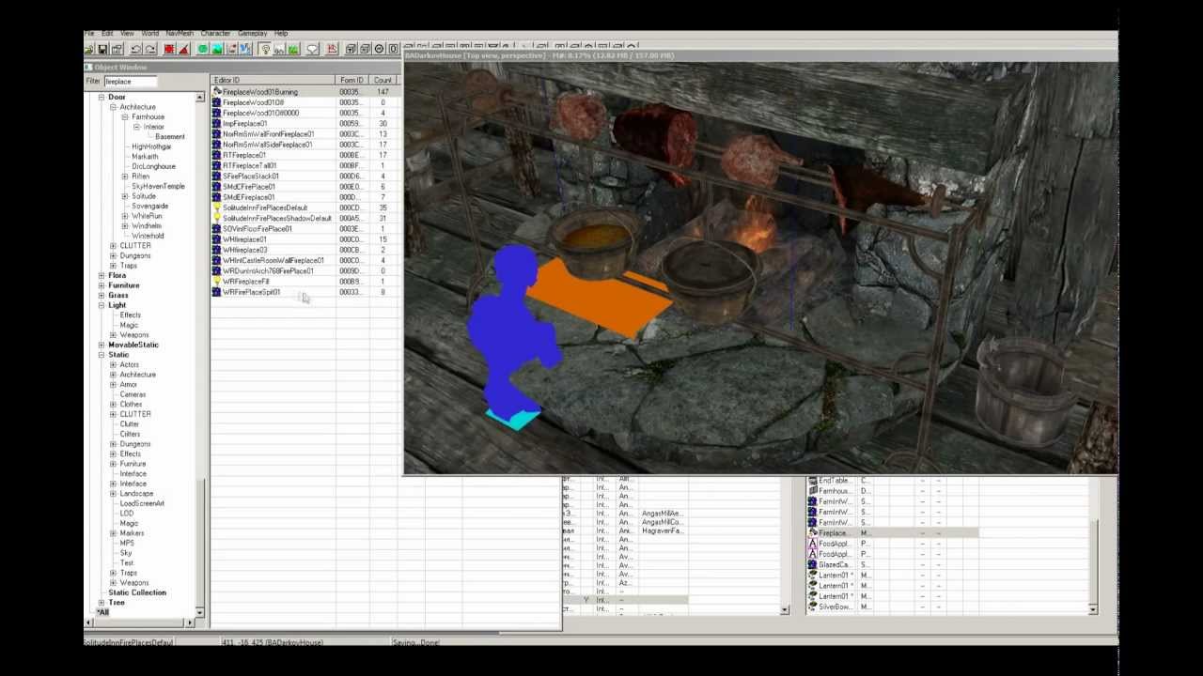Screen dimensions: 1203x676
Task: Open the Help menu
Action: pyautogui.click(x=281, y=34)
